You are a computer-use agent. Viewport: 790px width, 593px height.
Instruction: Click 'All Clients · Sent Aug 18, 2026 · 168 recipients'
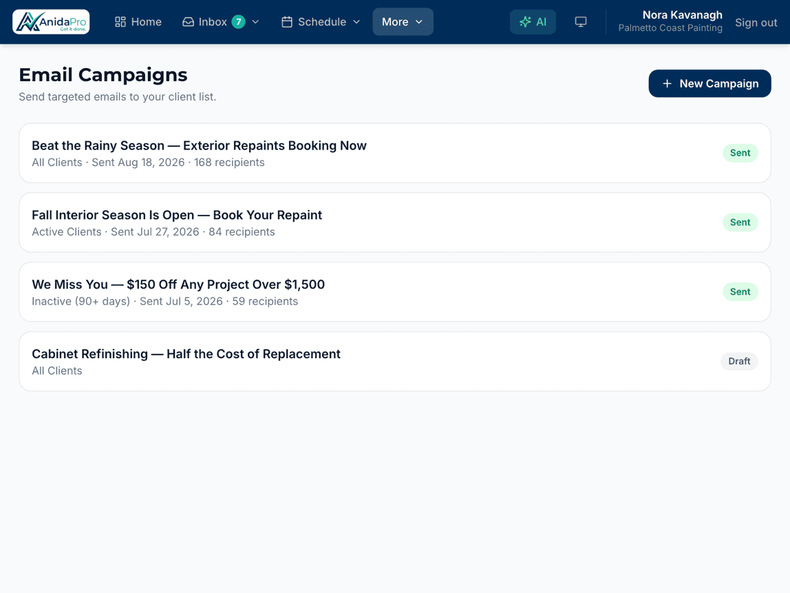(x=148, y=163)
